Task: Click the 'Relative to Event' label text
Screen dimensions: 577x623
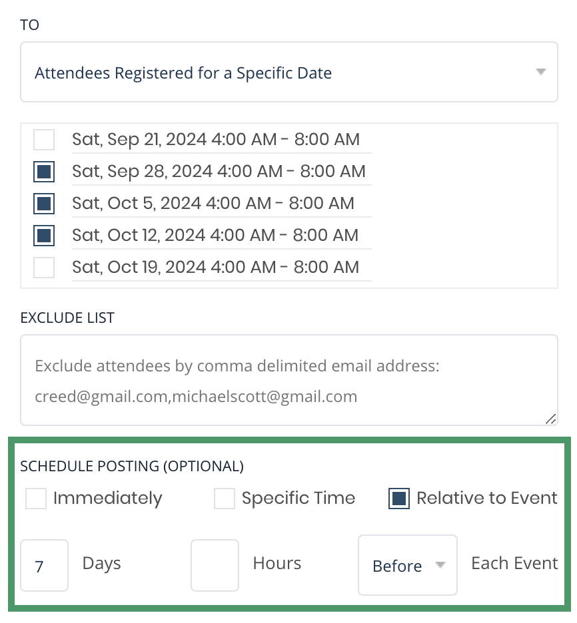Action: point(487,499)
